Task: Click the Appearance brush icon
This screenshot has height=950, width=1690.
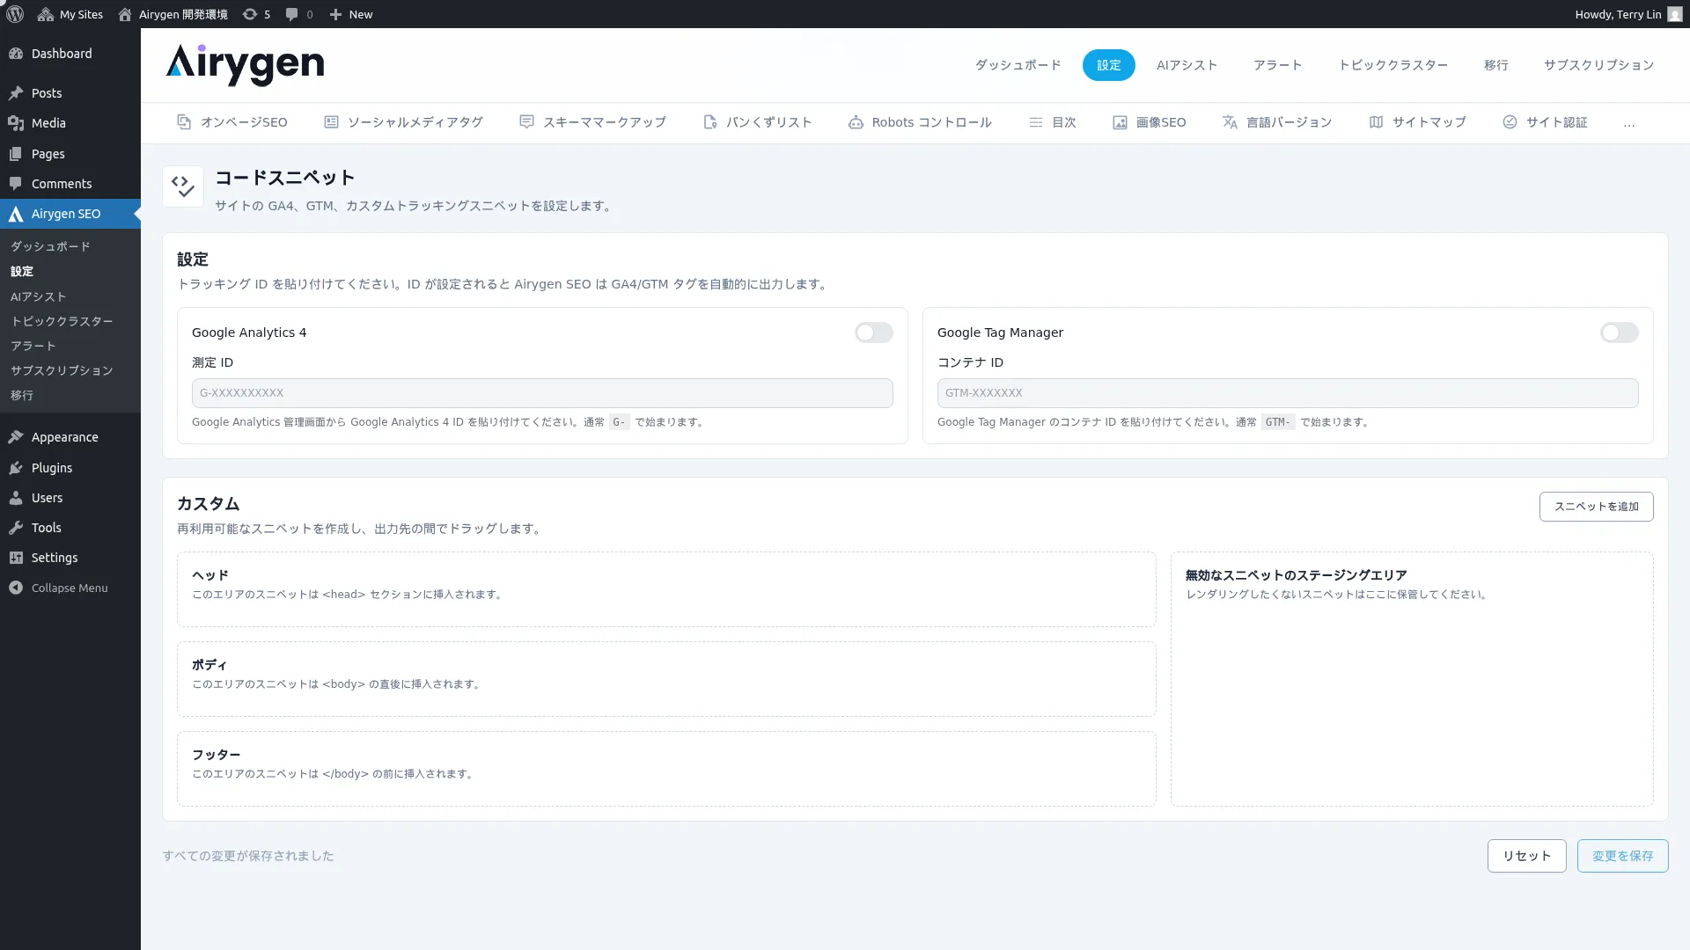Action: 16,437
